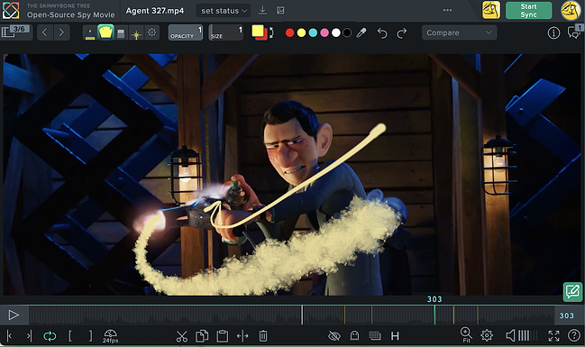Viewport: 585px width, 347px height.
Task: Open the Compare dropdown
Action: pyautogui.click(x=460, y=32)
